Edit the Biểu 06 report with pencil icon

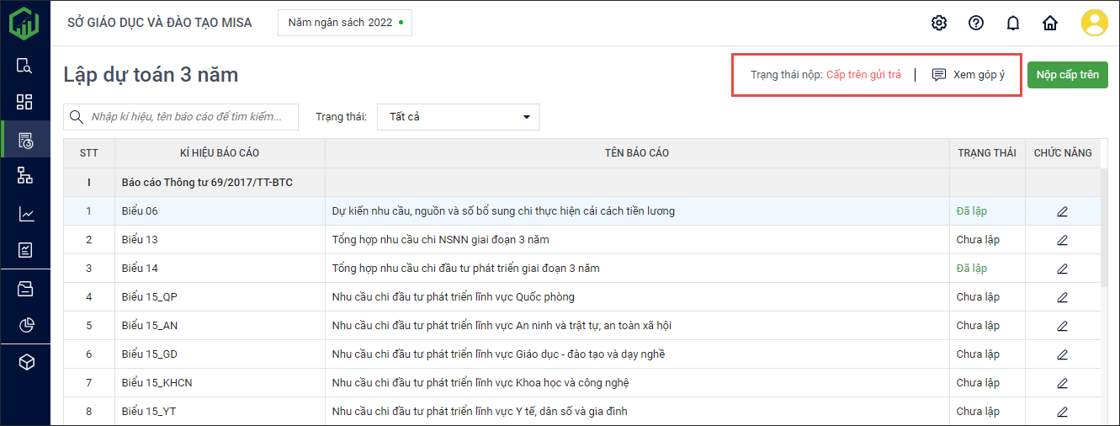pos(1062,211)
